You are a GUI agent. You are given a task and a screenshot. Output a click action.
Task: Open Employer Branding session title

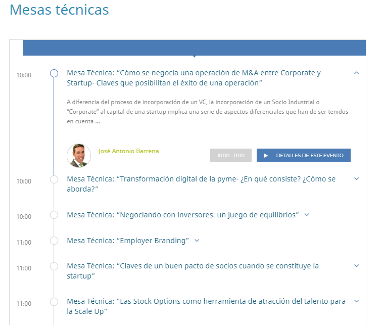click(x=128, y=241)
